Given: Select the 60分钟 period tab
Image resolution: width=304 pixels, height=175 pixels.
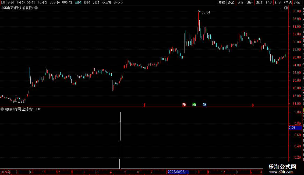Looking at the screenshot, I should point(67,2).
